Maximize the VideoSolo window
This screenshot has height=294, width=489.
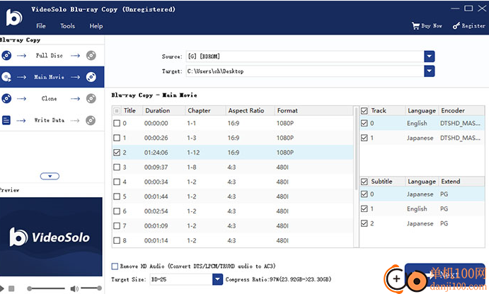coord(468,8)
